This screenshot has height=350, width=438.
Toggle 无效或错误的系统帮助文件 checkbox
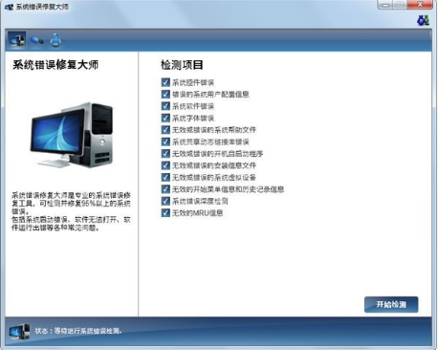(x=165, y=130)
